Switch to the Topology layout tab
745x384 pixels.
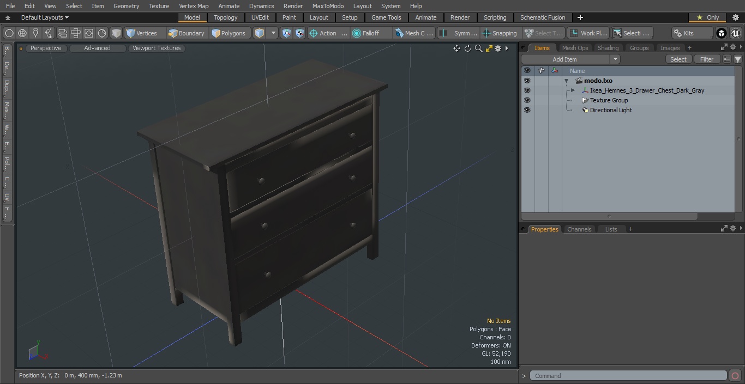pos(226,17)
